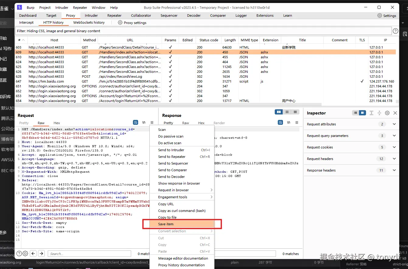Select Hex view in Request panel
This screenshot has height=269, width=408.
point(57,123)
